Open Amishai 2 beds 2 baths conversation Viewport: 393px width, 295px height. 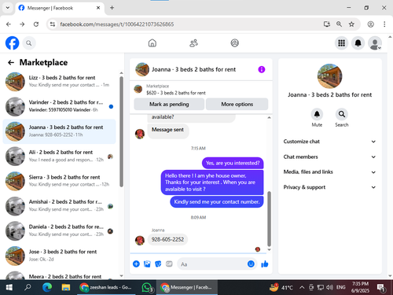60,206
